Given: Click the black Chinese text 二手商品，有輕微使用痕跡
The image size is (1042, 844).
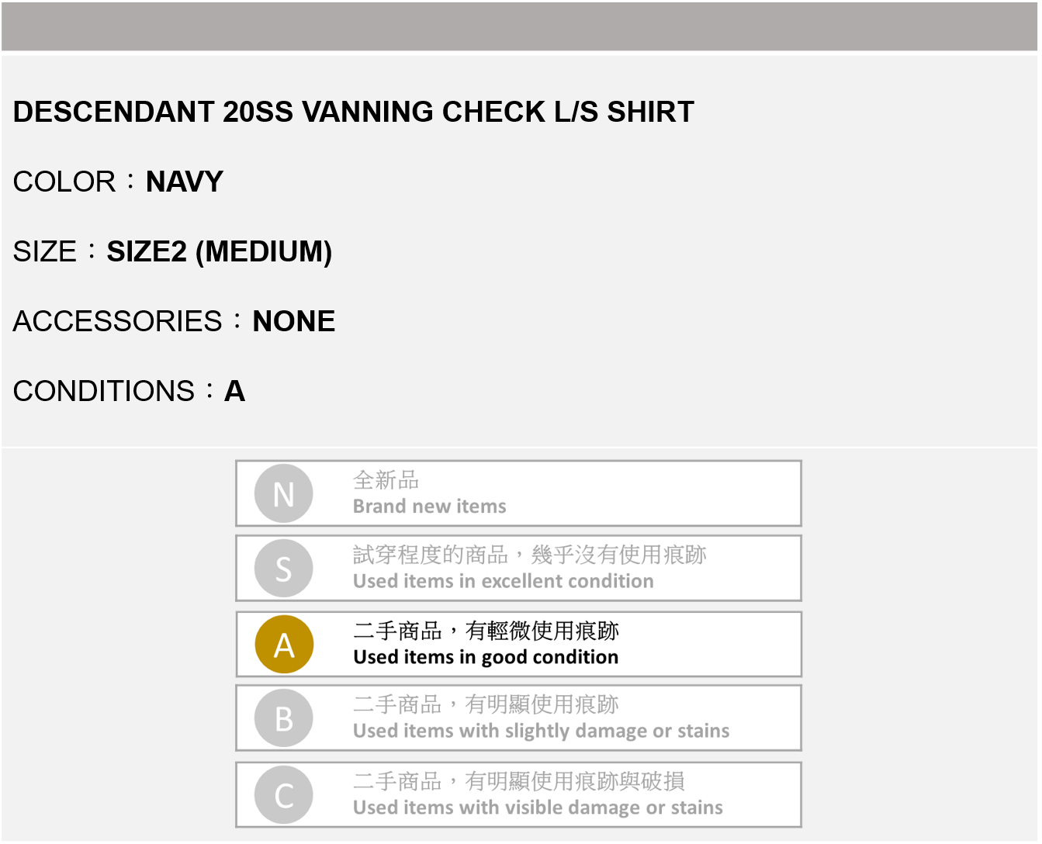Looking at the screenshot, I should click(486, 631).
